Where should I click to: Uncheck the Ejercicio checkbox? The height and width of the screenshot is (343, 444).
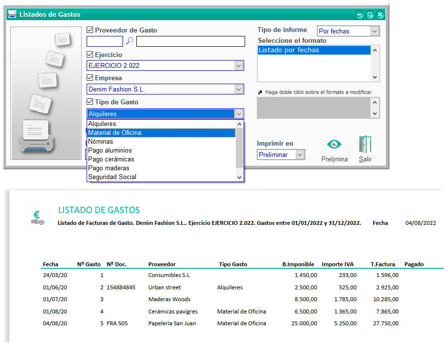click(x=90, y=54)
